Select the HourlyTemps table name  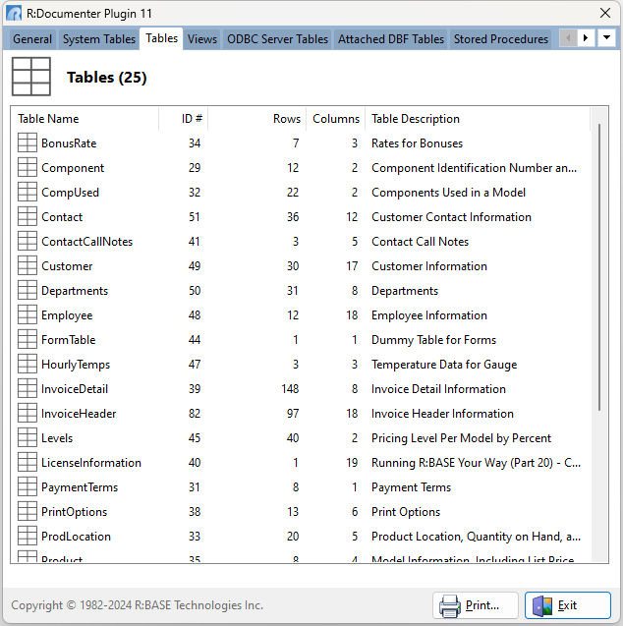76,365
